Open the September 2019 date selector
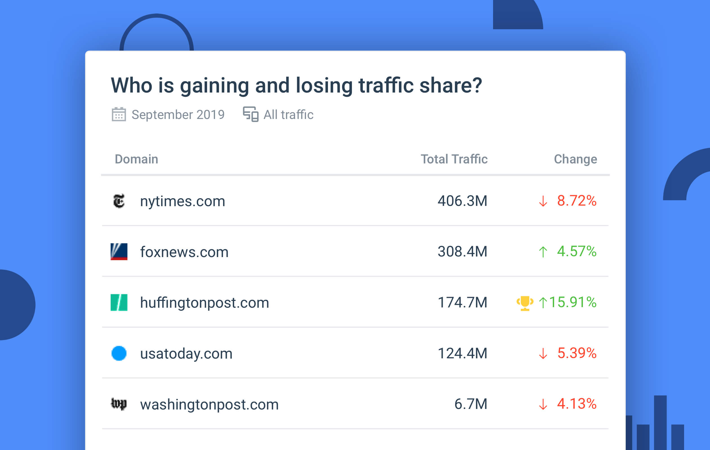The height and width of the screenshot is (450, 710). point(177,114)
